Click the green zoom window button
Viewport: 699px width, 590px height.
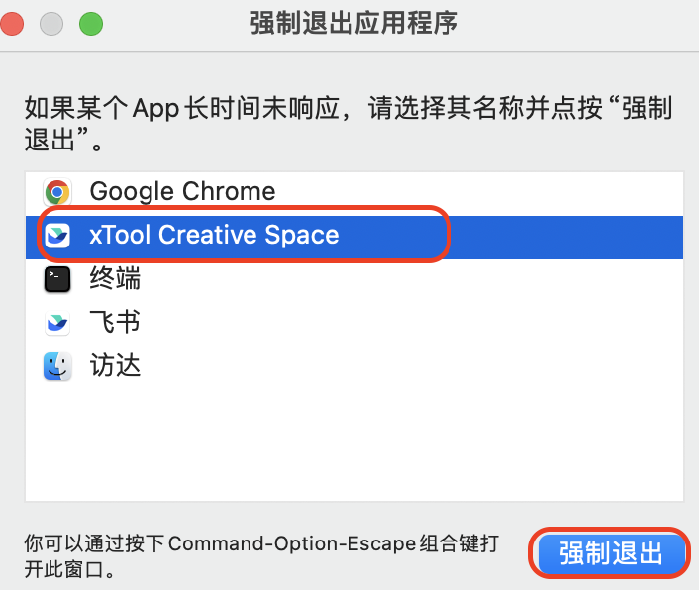click(91, 24)
